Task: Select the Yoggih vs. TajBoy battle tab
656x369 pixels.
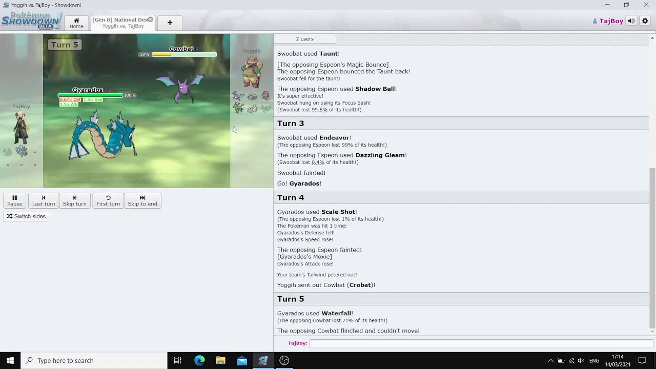Action: (x=123, y=23)
